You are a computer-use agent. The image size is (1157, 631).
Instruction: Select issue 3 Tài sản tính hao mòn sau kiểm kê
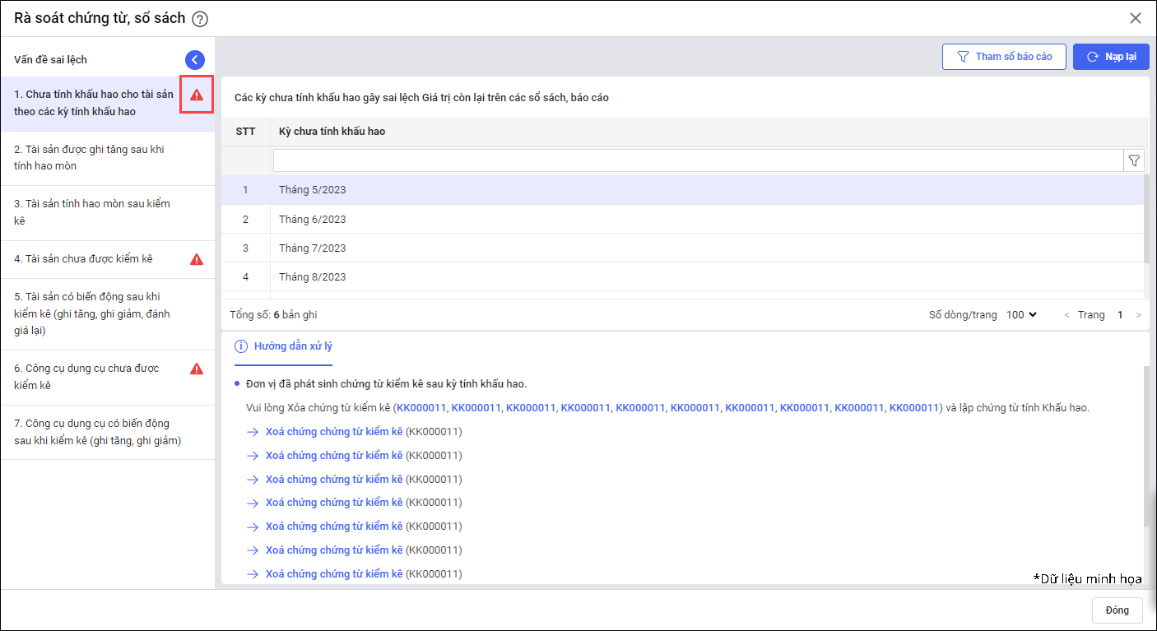pos(91,212)
